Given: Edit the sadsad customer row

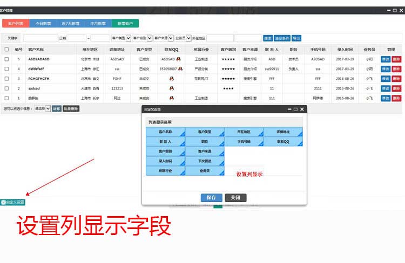Looking at the screenshot, I should pos(386,88).
